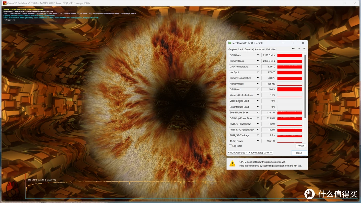Open the NVIDIA GeForce RTX 4060 GPU selector
This screenshot has width=361, height=203.
point(250,153)
